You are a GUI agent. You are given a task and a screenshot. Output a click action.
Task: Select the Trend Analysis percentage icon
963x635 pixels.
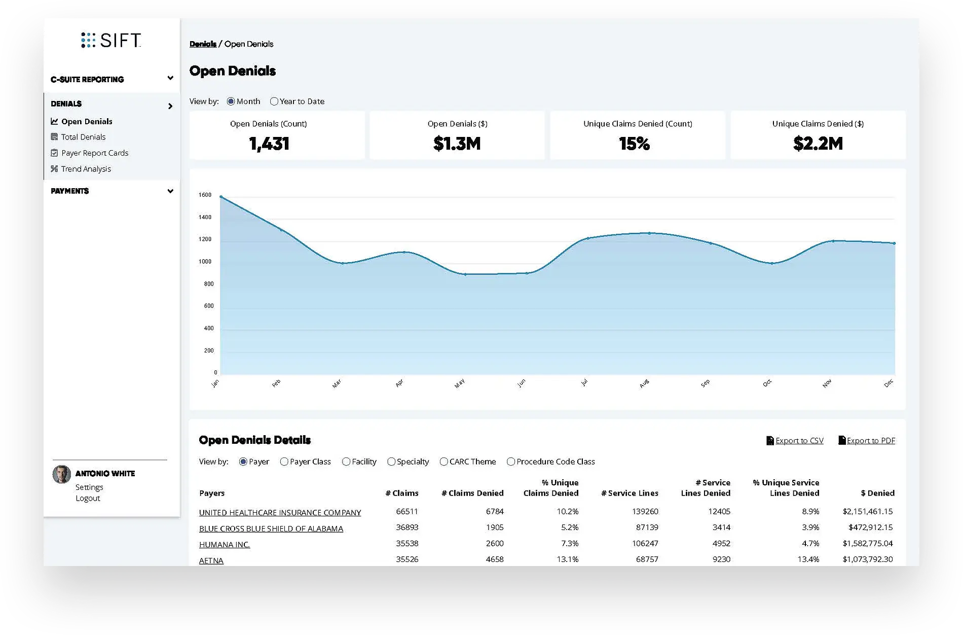click(x=54, y=169)
